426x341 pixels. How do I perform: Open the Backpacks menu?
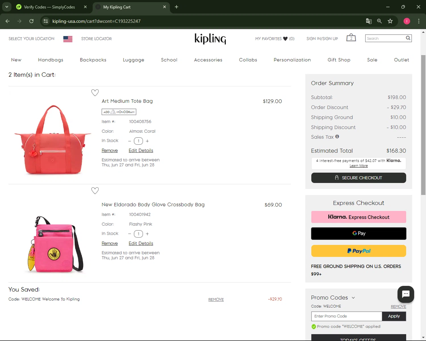[x=93, y=60]
